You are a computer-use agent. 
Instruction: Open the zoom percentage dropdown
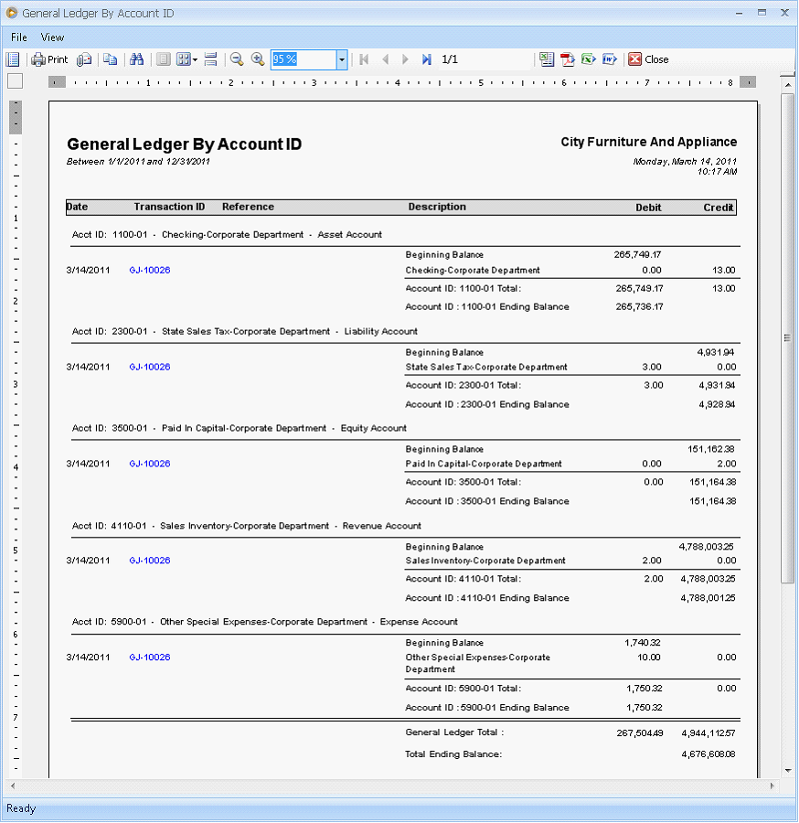coord(341,59)
